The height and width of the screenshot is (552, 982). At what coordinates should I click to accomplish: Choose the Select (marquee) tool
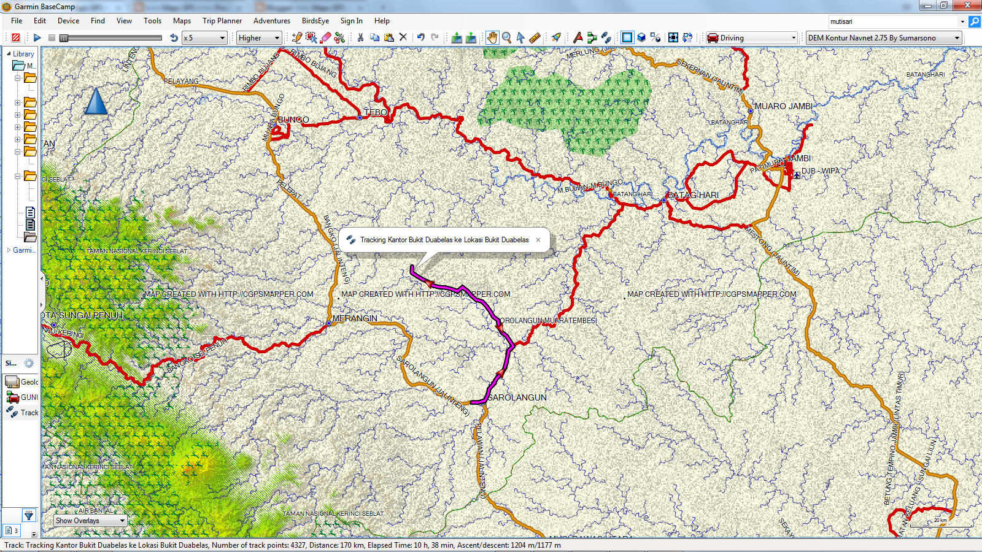click(312, 37)
